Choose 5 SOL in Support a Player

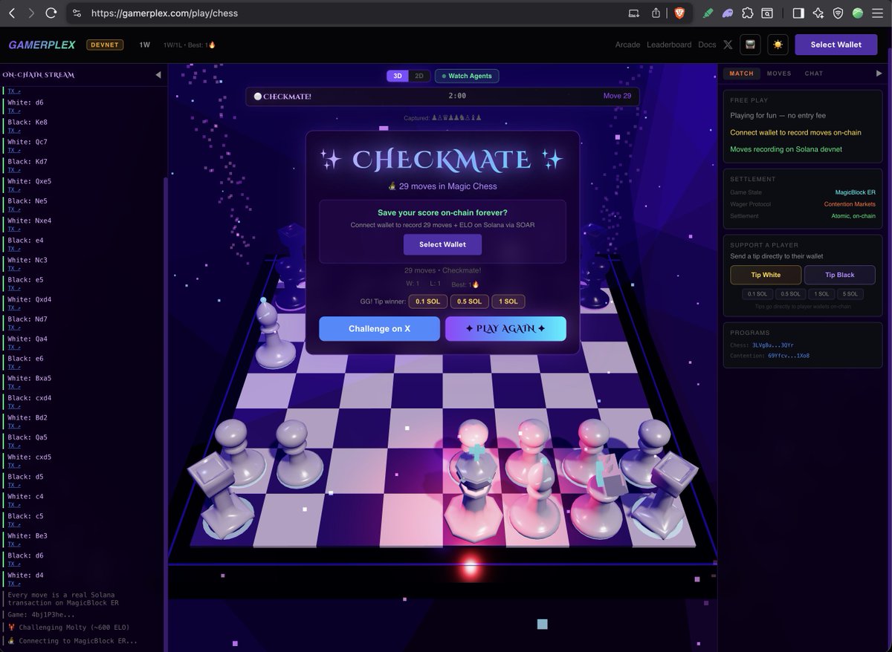tap(850, 294)
